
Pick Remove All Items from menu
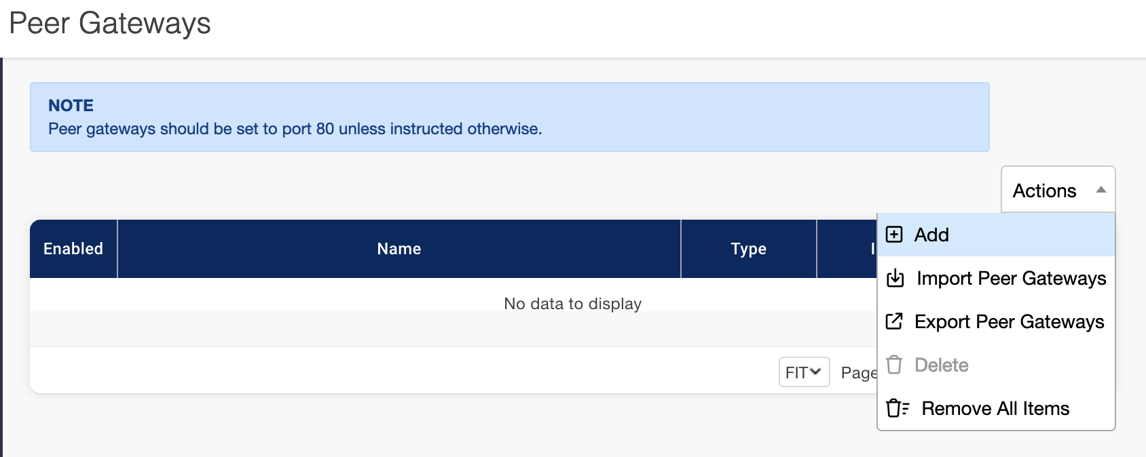(995, 408)
